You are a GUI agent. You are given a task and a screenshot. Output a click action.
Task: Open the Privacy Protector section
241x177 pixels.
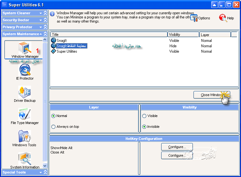click(x=25, y=27)
